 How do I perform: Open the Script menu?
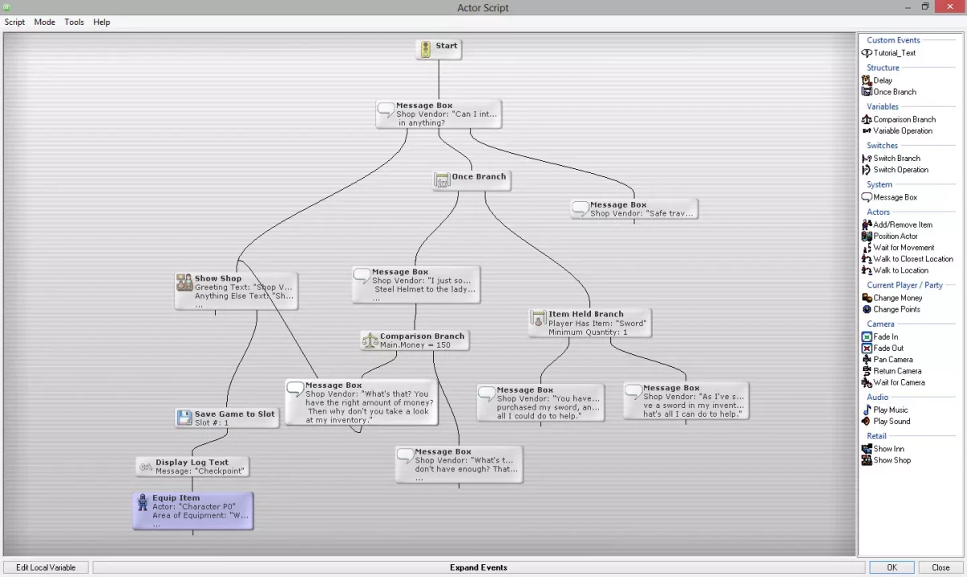click(14, 22)
